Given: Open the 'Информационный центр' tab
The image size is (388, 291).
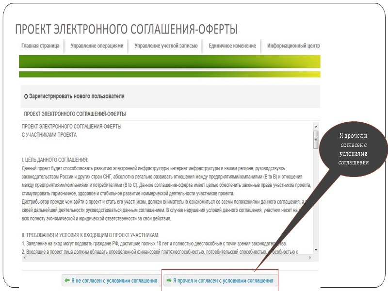Looking at the screenshot, I should (x=292, y=45).
